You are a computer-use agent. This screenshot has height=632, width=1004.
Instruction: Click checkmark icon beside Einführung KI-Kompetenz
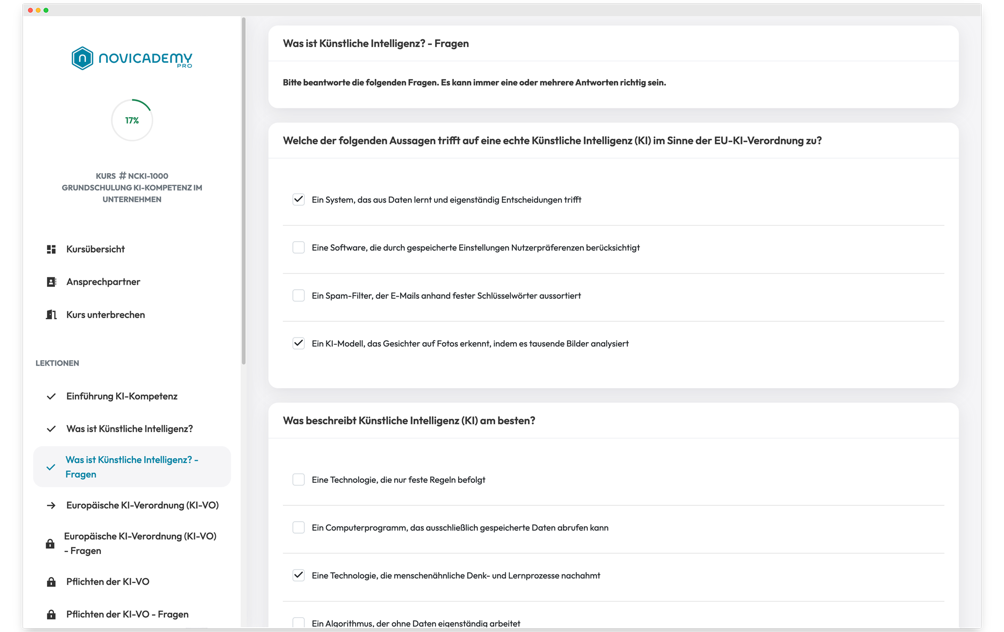[51, 397]
